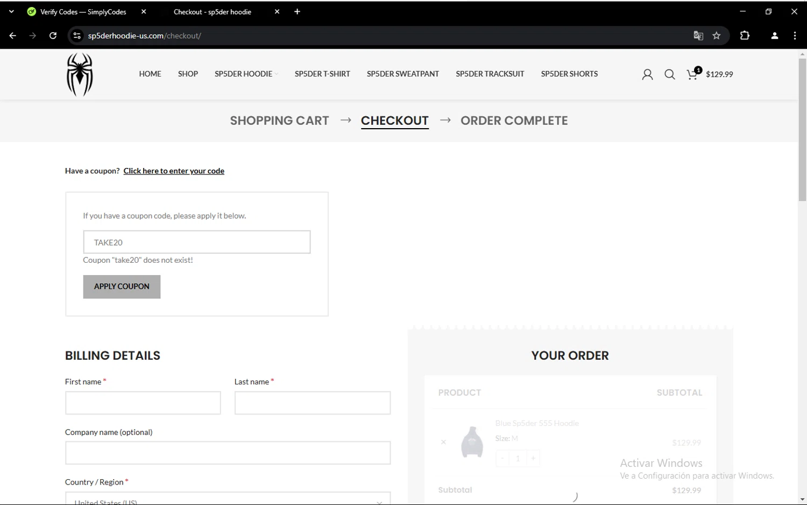
Task: Open the SP5DER SWEATPANT menu item
Action: 403,74
